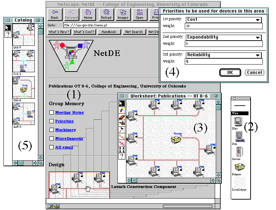Select the eraser tool in Worksheet

(x=121, y=117)
